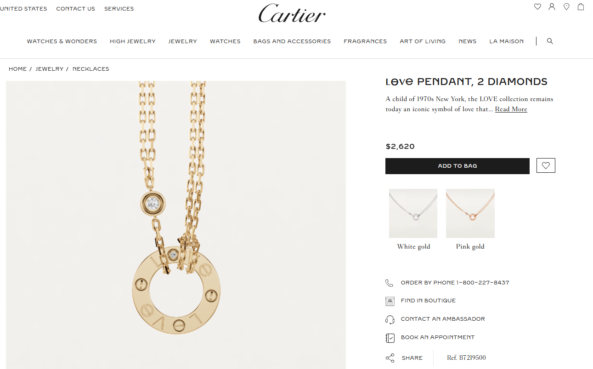Open the shopping bag icon
The image size is (593, 369).
(581, 7)
